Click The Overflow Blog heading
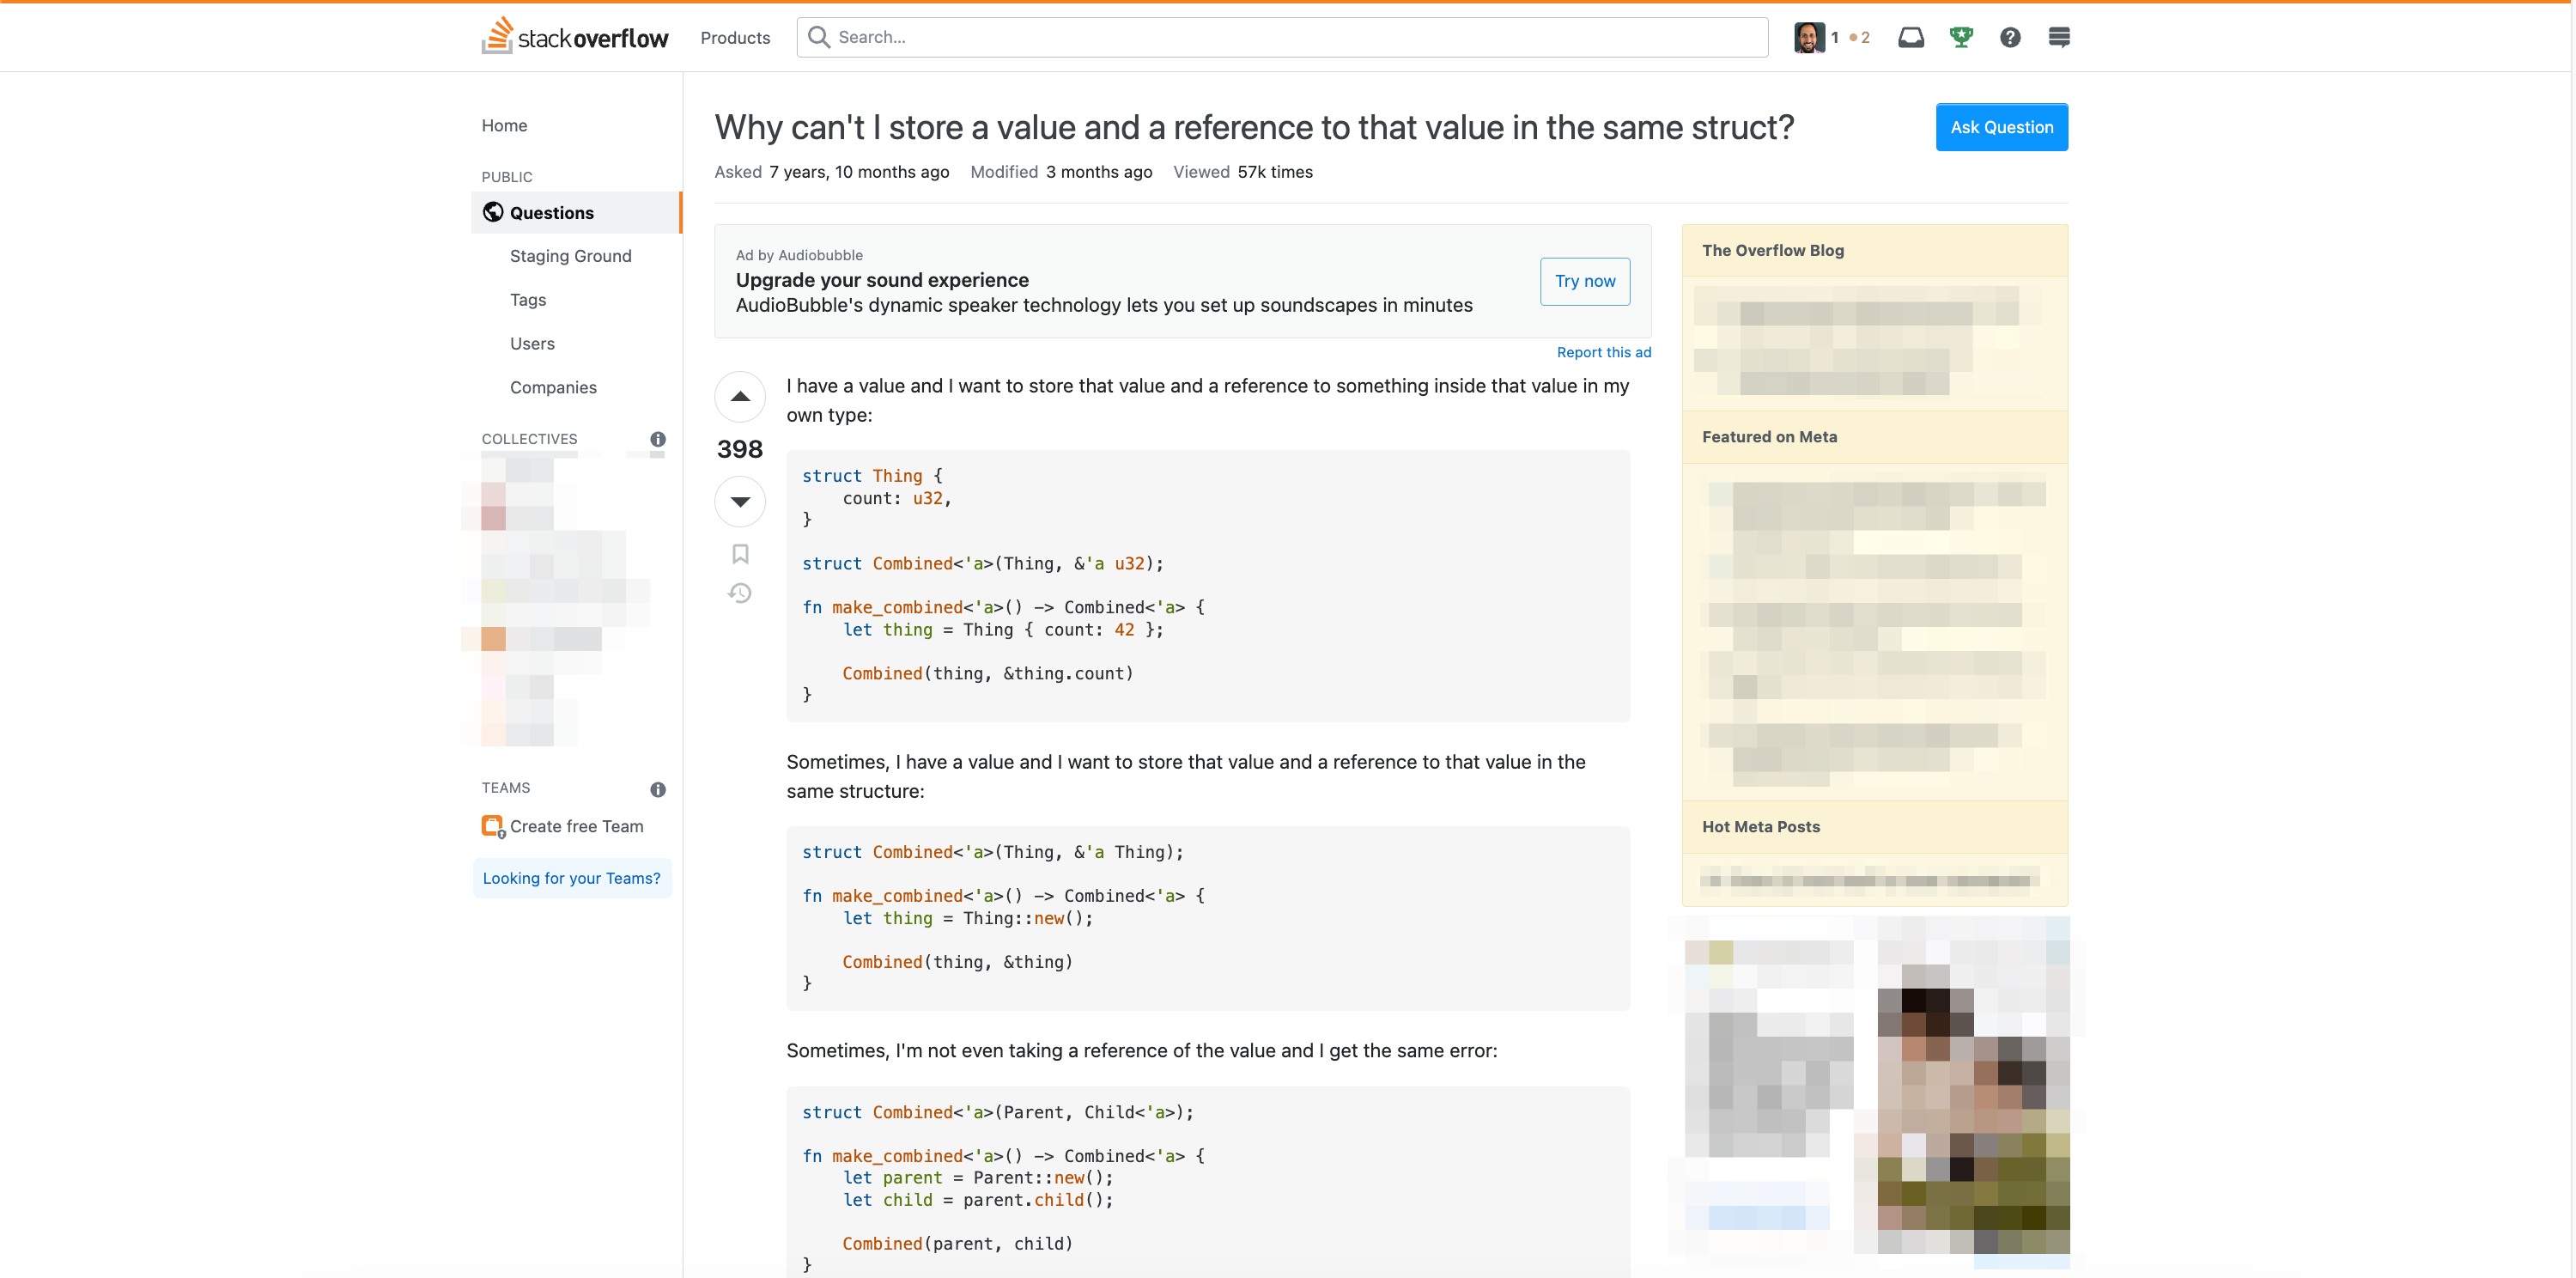The image size is (2576, 1278). [1773, 250]
